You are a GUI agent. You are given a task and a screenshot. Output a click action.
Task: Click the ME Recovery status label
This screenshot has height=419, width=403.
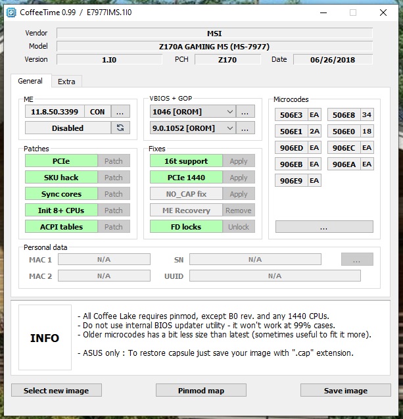(186, 210)
